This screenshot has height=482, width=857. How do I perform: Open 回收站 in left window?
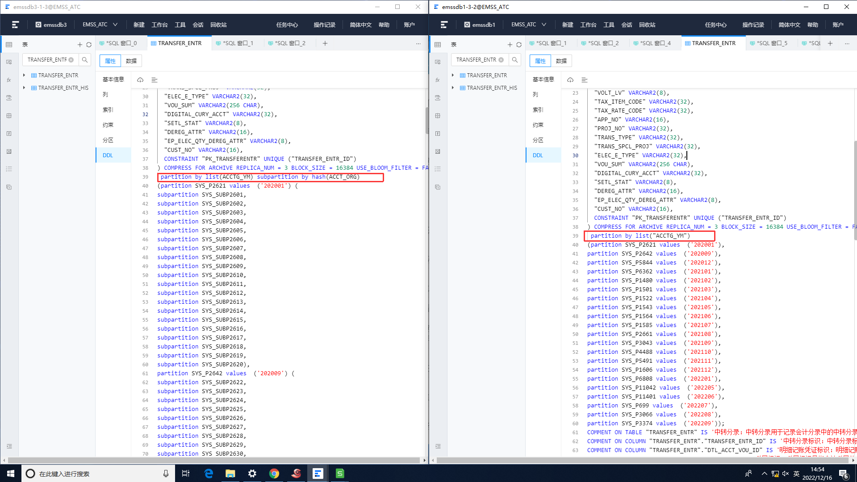[x=218, y=25]
